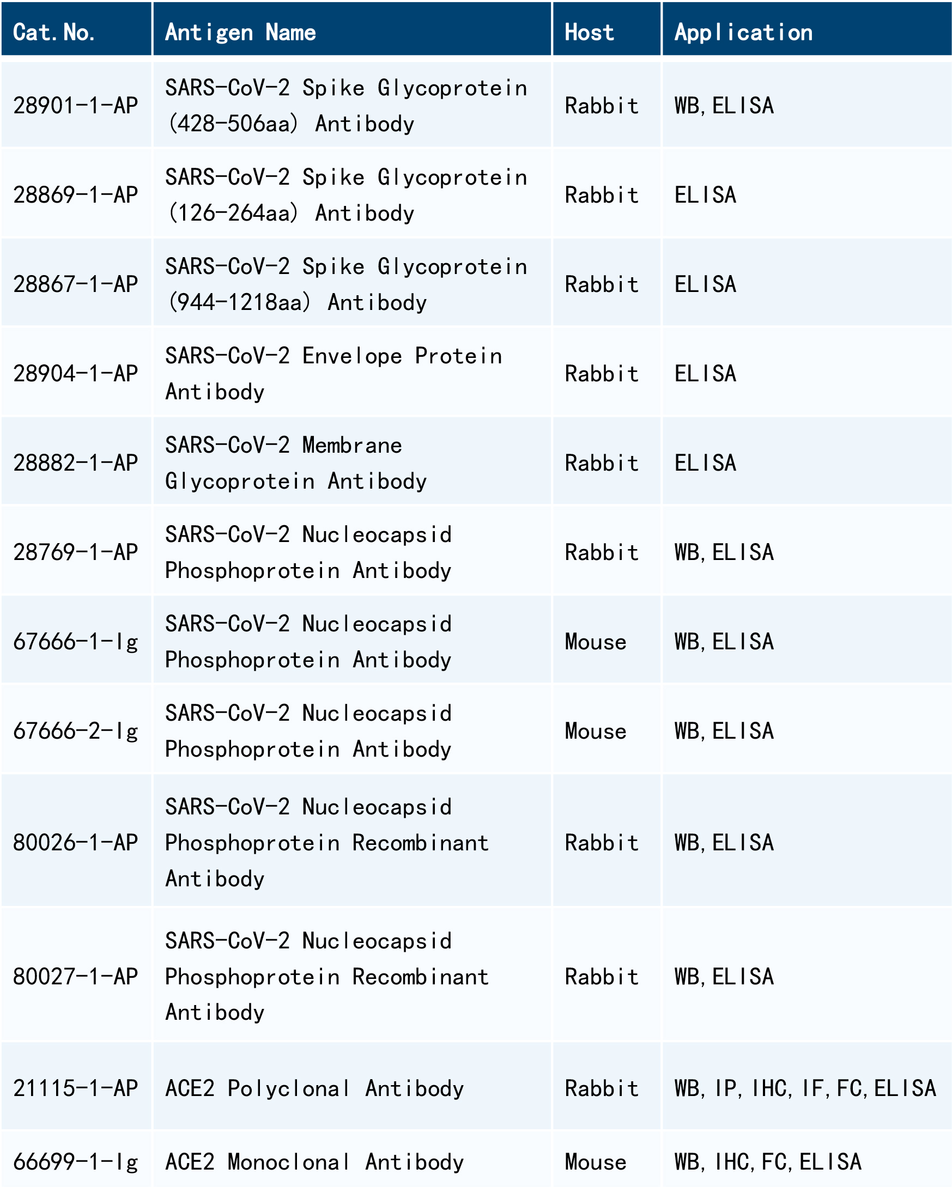Open the SARS-CoV-2 Envelope Protein Antibody entry
The image size is (952, 1187).
pos(333,373)
